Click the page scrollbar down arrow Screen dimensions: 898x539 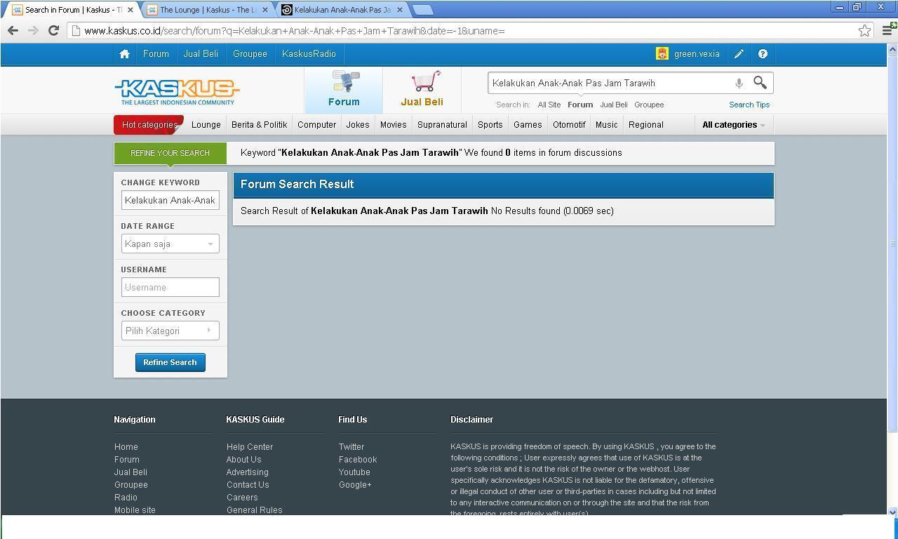point(892,512)
